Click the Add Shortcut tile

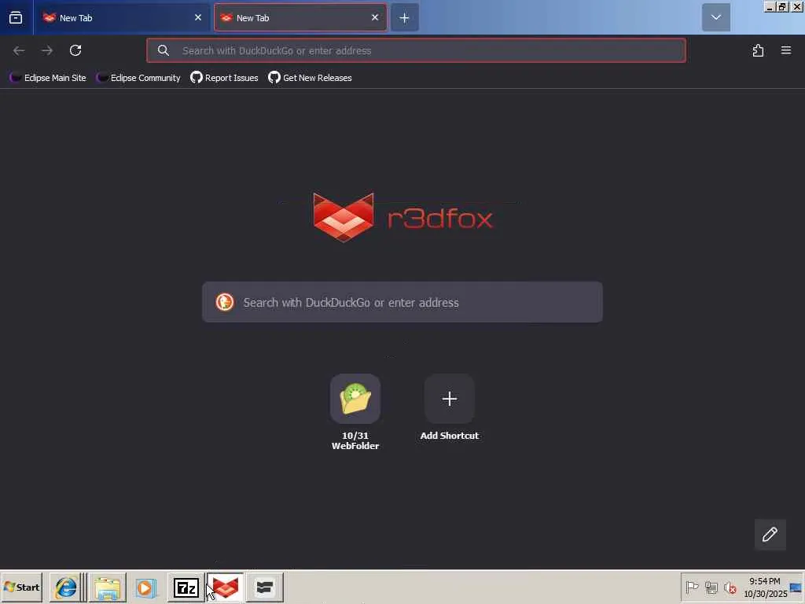(449, 399)
